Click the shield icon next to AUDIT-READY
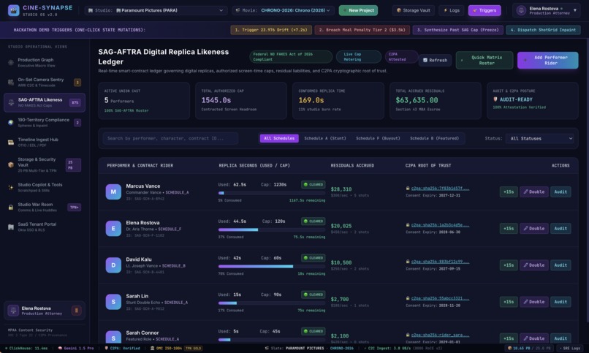Screen dimensions: 589x353 495,99
